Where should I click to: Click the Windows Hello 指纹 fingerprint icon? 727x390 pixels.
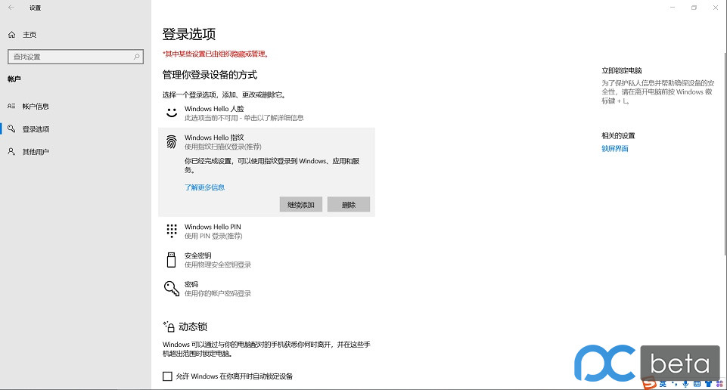pyautogui.click(x=172, y=142)
